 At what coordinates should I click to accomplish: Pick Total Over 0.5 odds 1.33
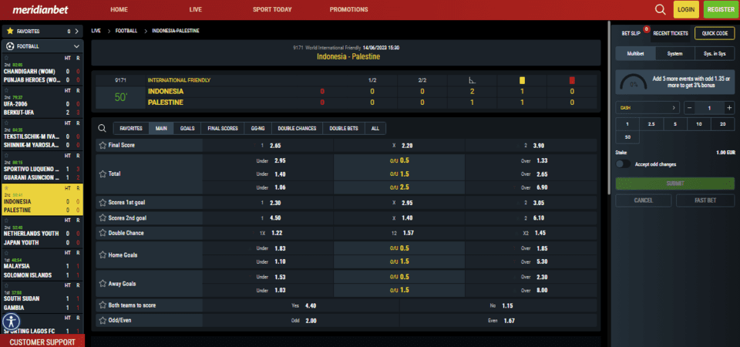point(531,160)
